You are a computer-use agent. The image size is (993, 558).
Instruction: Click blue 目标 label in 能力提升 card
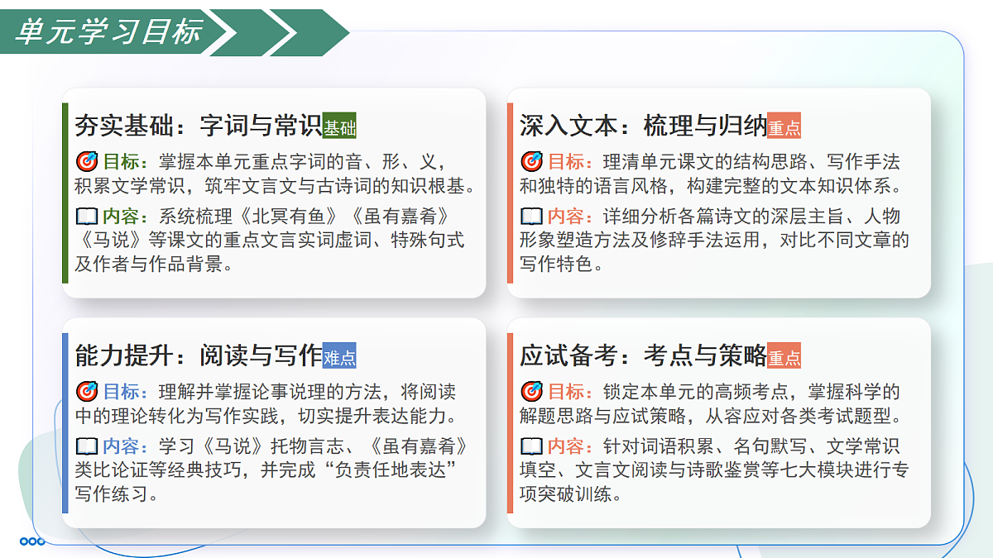(126, 391)
